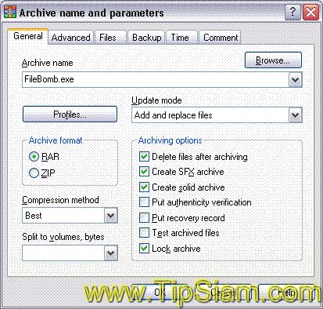Click the OK button

(x=160, y=293)
